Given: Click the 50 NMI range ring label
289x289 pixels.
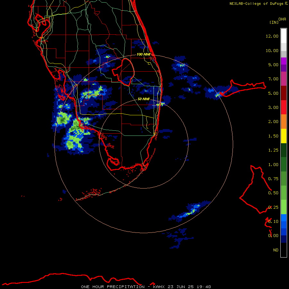Looking at the screenshot, I should [144, 99].
